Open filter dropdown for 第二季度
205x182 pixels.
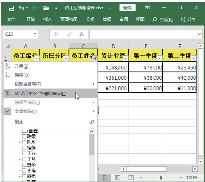point(194,58)
